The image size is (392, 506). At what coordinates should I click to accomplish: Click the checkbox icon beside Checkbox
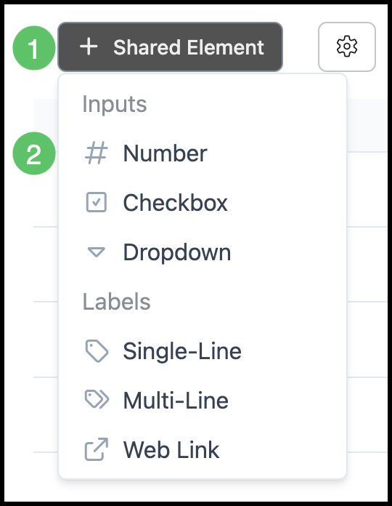click(x=96, y=202)
